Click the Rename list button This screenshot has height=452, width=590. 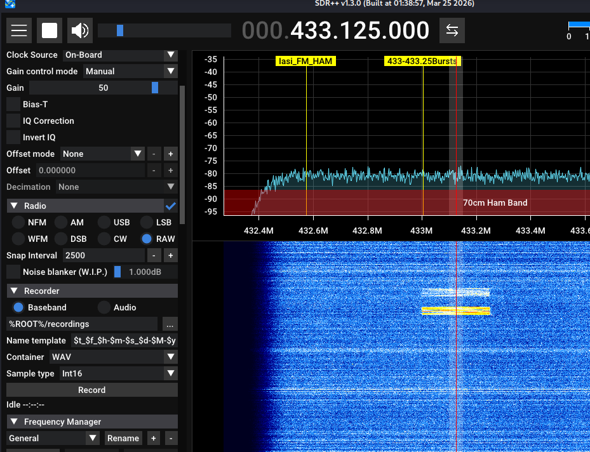tap(123, 439)
